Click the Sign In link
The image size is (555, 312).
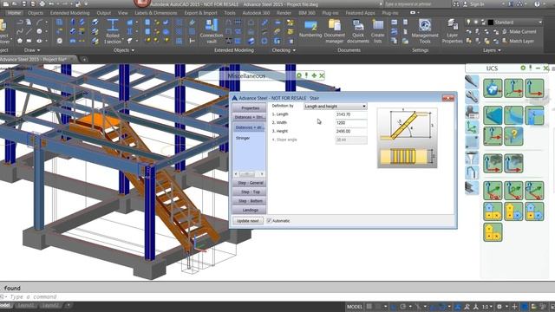[x=477, y=3]
